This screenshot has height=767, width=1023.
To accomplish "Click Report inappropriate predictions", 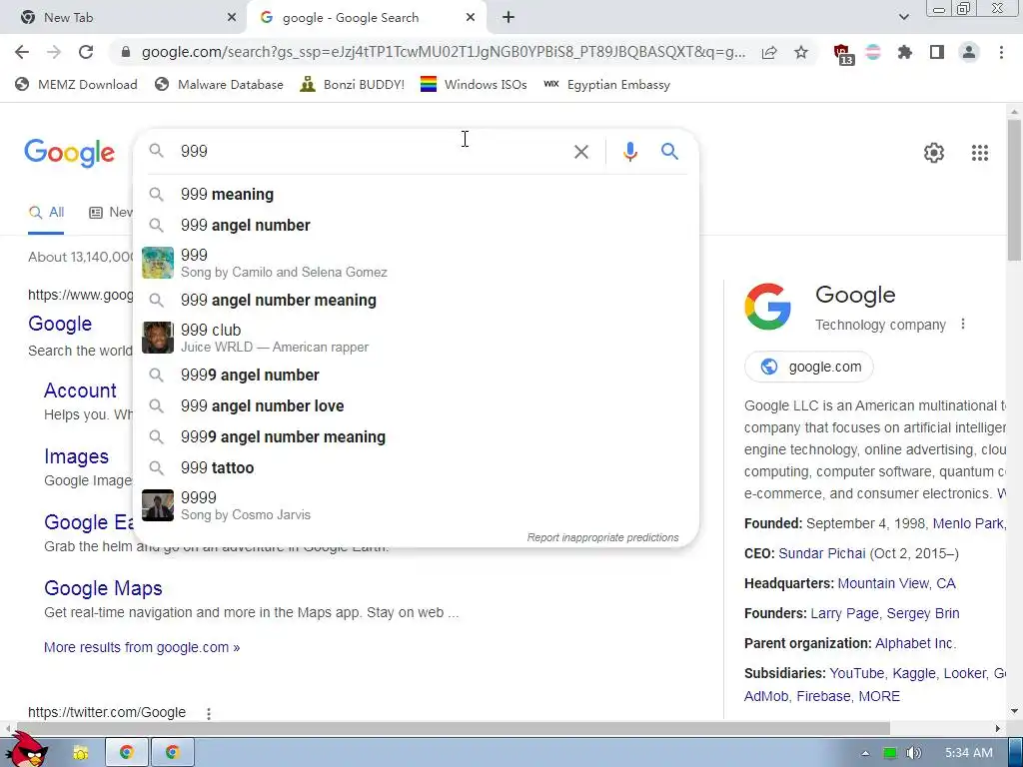I will tap(602, 537).
